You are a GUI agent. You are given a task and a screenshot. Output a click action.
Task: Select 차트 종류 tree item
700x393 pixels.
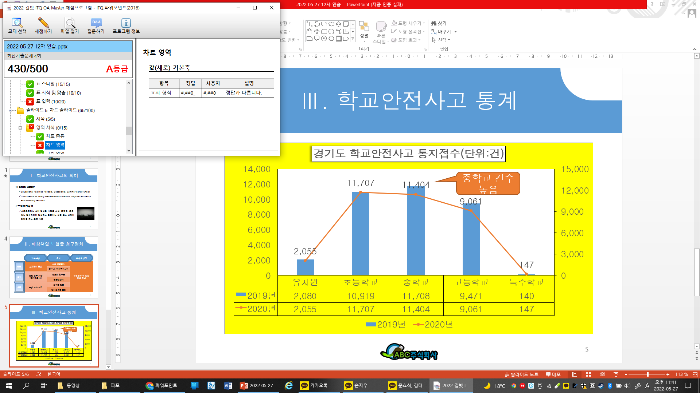coord(55,136)
